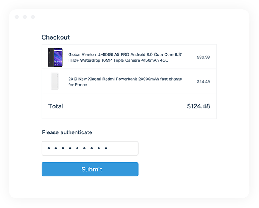Viewport: 259px width, 208px height.
Task: Click the 'Please authenticate' label
Action: (x=67, y=132)
